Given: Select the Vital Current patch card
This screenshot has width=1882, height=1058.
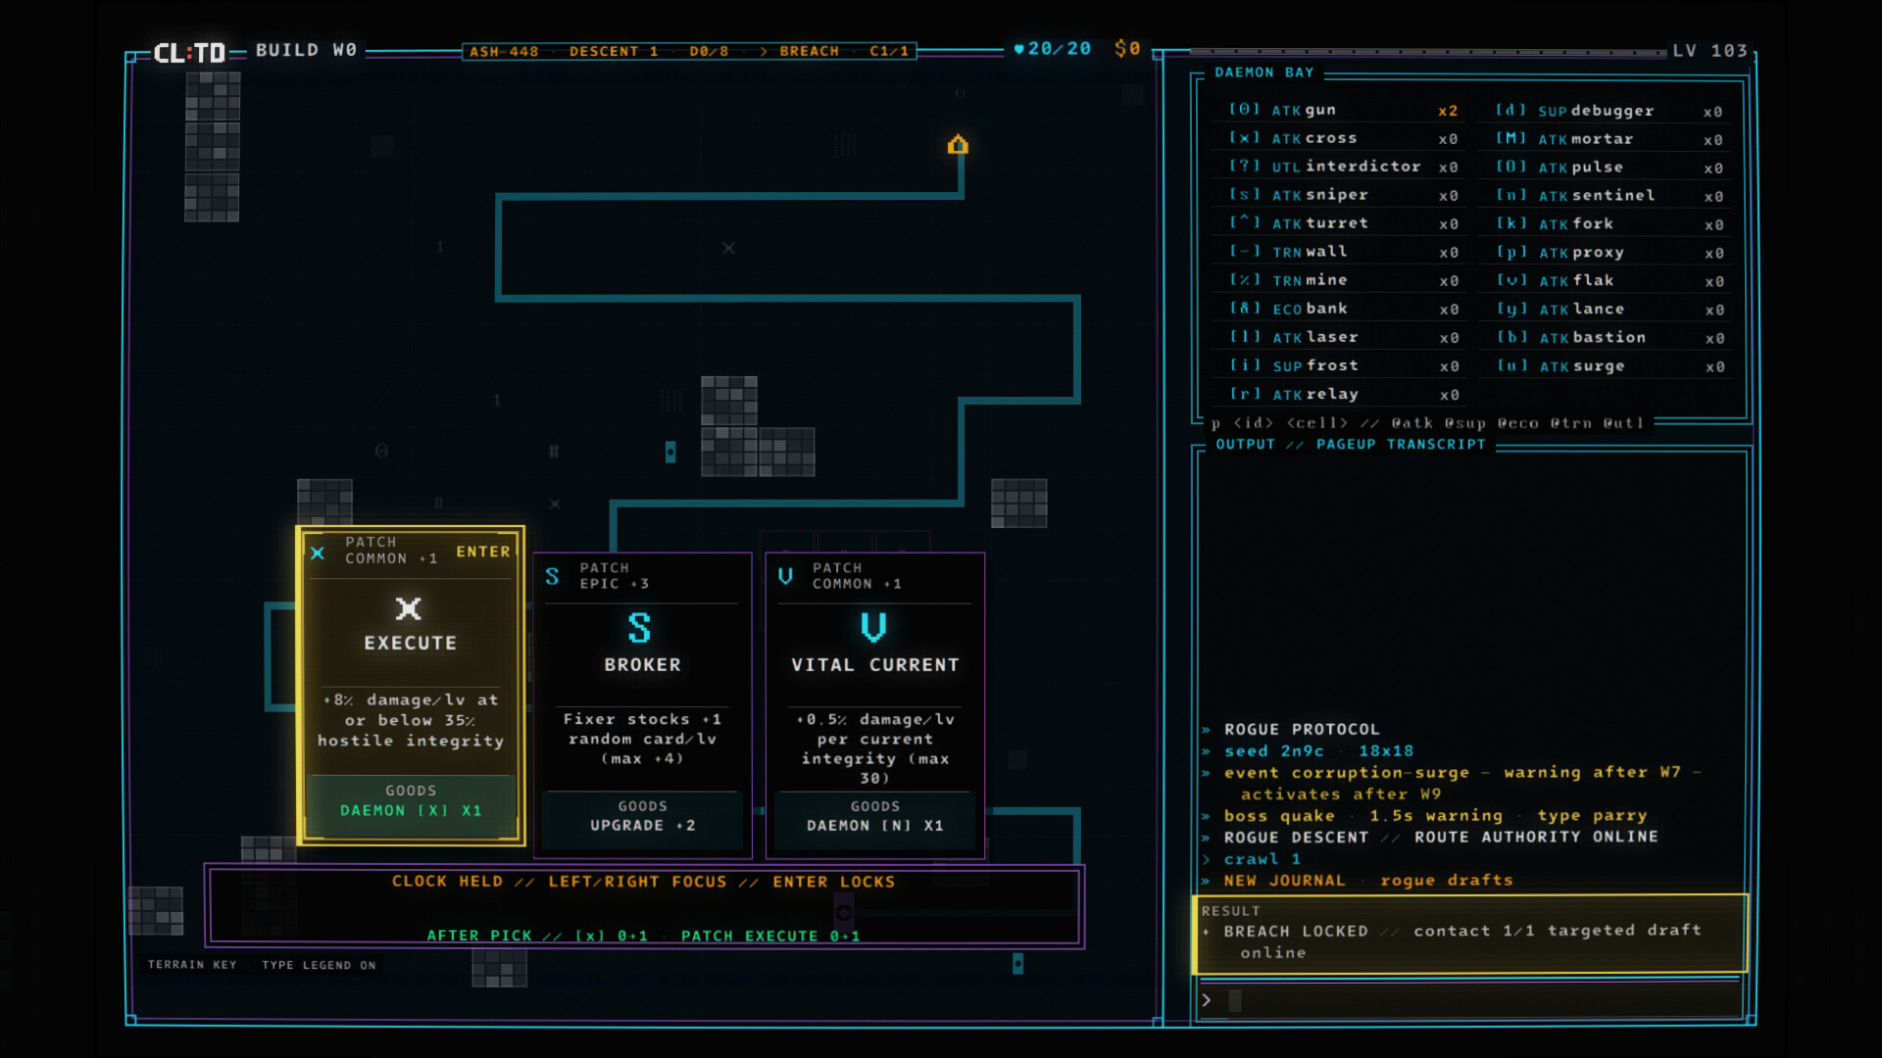Looking at the screenshot, I should [x=874, y=706].
